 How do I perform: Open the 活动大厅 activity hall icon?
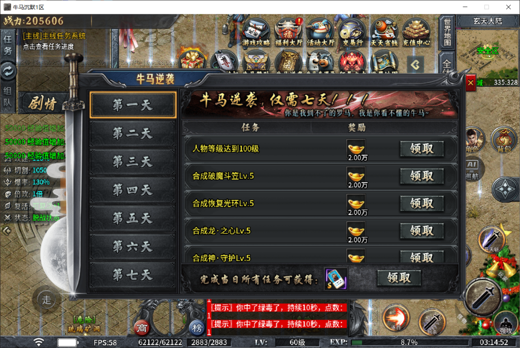(320, 32)
